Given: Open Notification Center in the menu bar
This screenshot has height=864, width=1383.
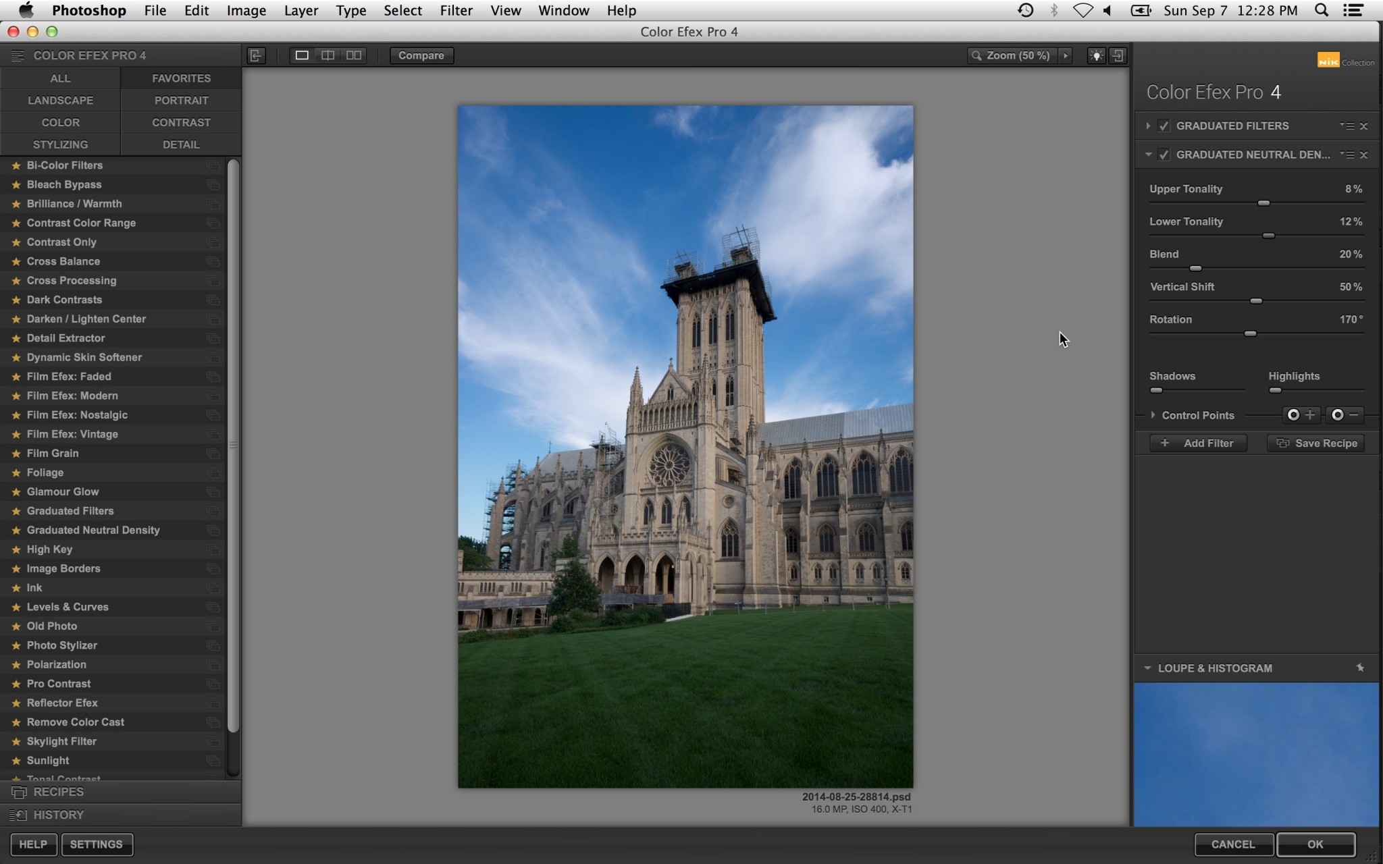Looking at the screenshot, I should tap(1353, 10).
